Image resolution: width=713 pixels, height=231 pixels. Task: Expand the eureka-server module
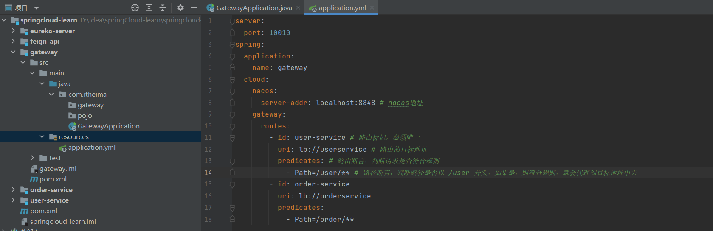(13, 31)
